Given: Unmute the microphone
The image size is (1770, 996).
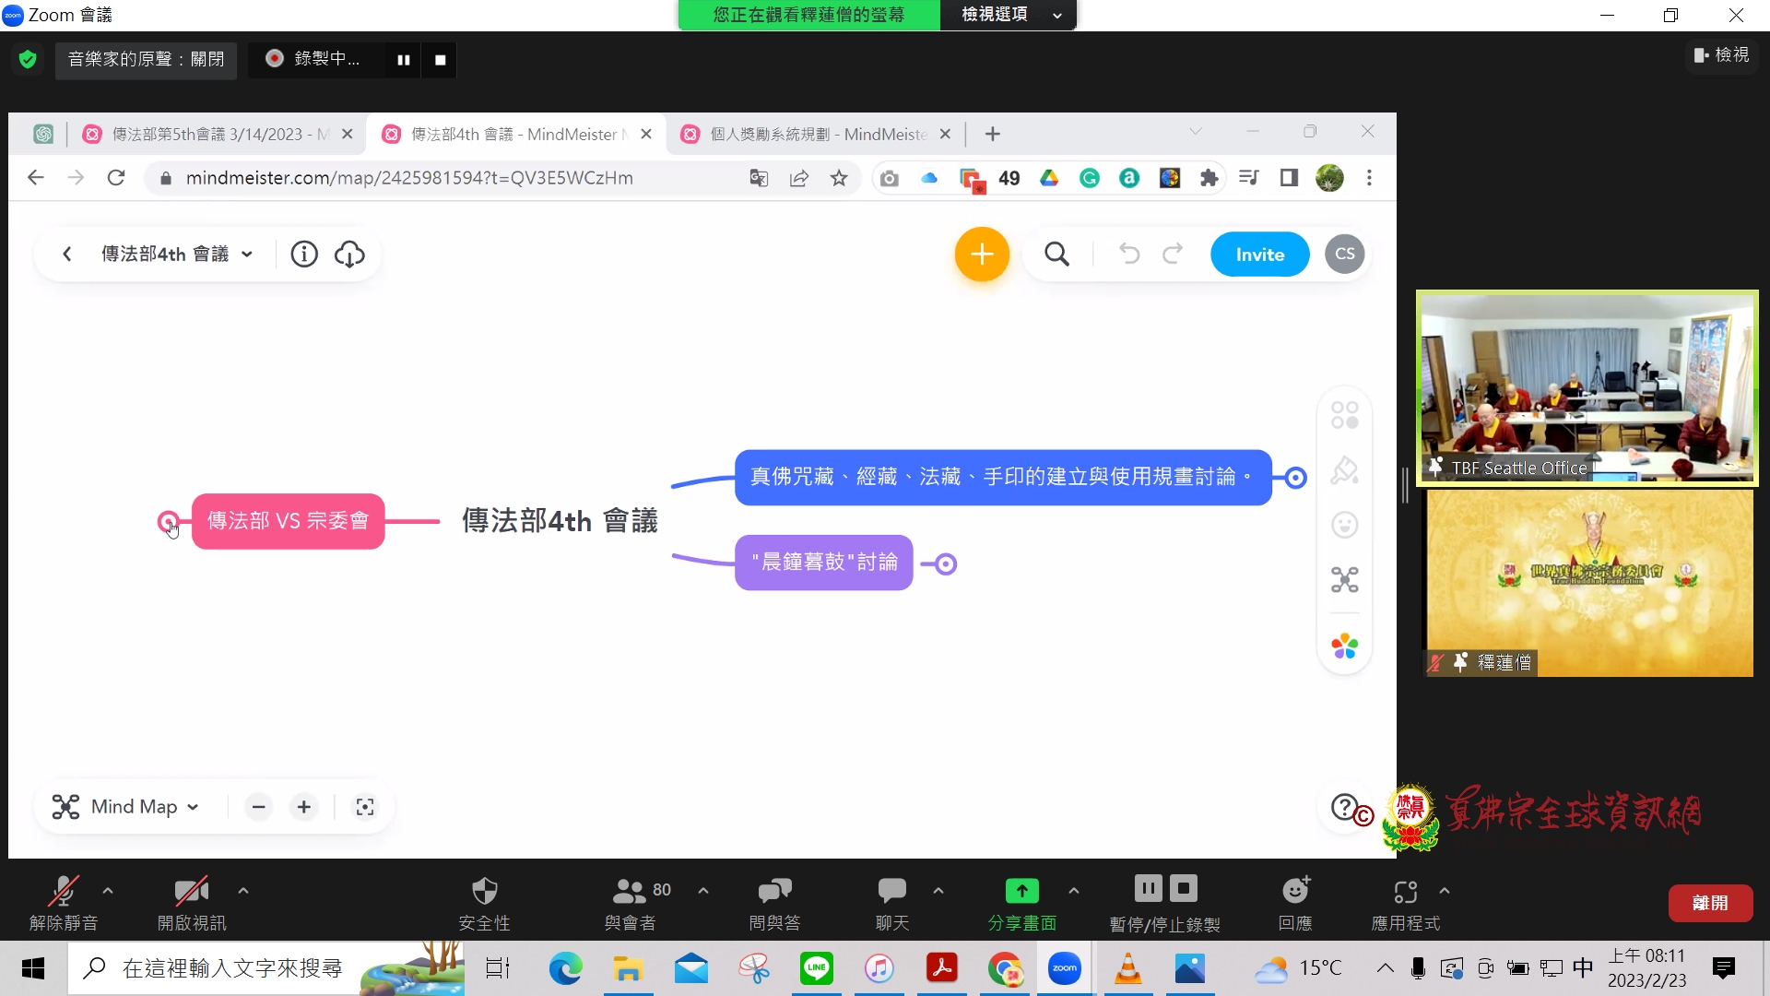Looking at the screenshot, I should point(63,891).
